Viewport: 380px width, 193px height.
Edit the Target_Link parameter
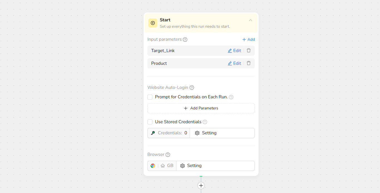(235, 51)
